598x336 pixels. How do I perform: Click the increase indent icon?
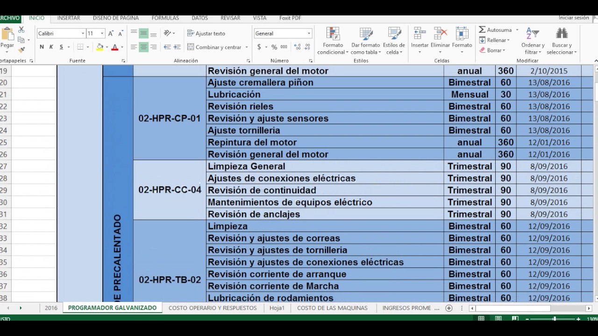click(x=177, y=47)
